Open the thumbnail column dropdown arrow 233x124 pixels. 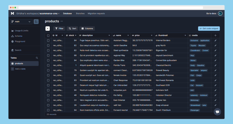pyautogui.click(x=185, y=35)
